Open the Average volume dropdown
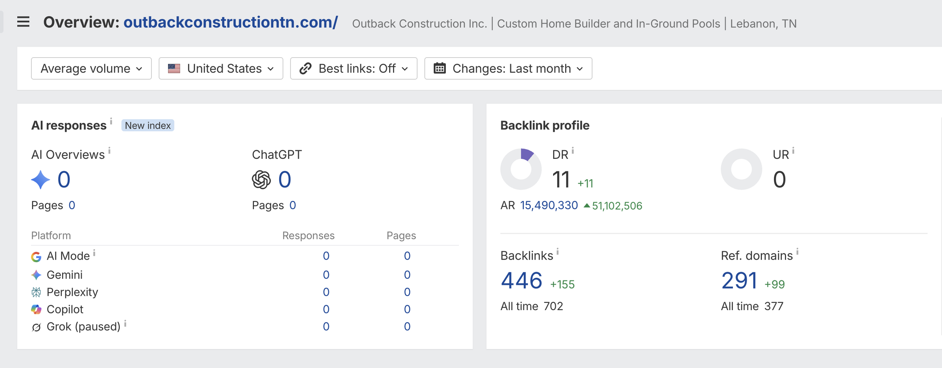Viewport: 942px width, 368px height. (92, 68)
